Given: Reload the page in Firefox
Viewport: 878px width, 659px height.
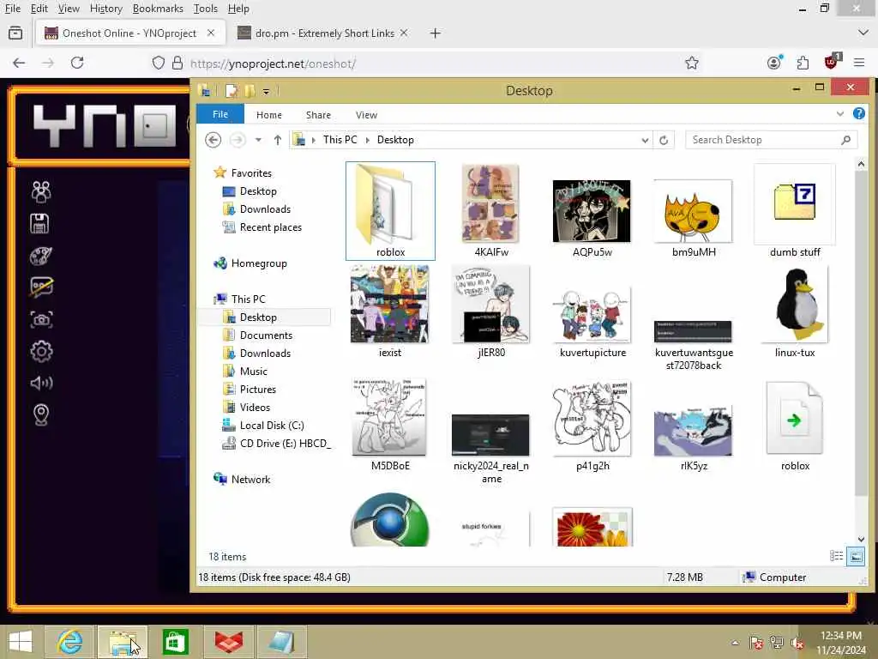Looking at the screenshot, I should tap(77, 63).
